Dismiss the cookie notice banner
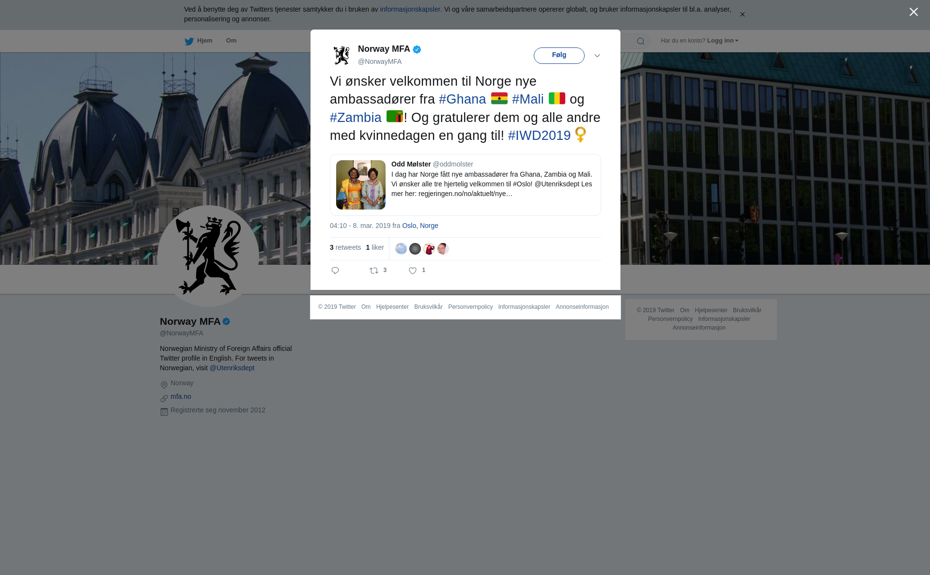The height and width of the screenshot is (575, 930). [742, 15]
